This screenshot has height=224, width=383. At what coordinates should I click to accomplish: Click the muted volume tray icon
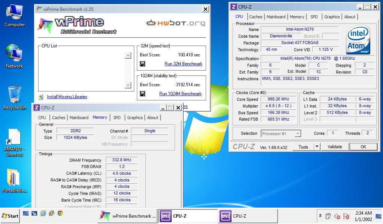pyautogui.click(x=337, y=216)
